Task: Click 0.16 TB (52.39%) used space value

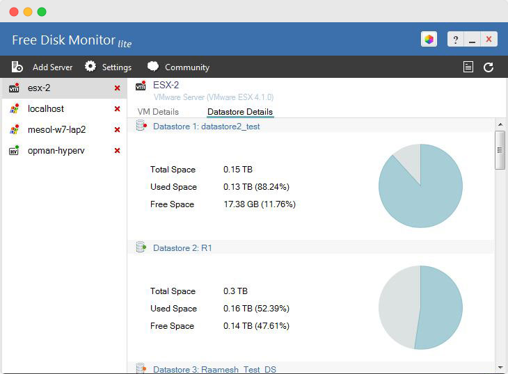Action: (256, 309)
